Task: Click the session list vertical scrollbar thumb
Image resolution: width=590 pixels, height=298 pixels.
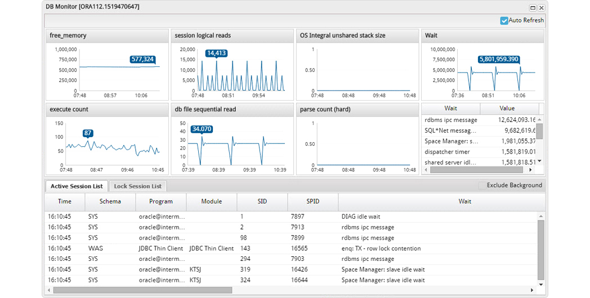Action: coord(540,250)
